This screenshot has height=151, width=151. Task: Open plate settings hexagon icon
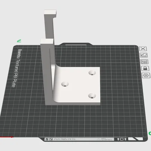[146, 75]
